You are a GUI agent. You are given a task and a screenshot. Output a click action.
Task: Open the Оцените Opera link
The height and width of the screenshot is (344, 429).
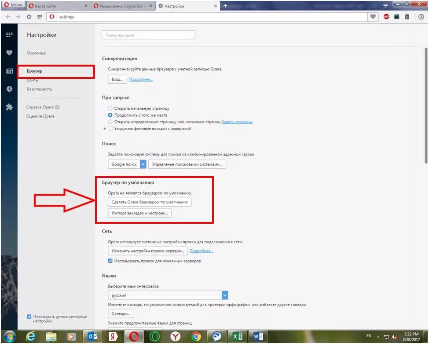click(x=40, y=116)
